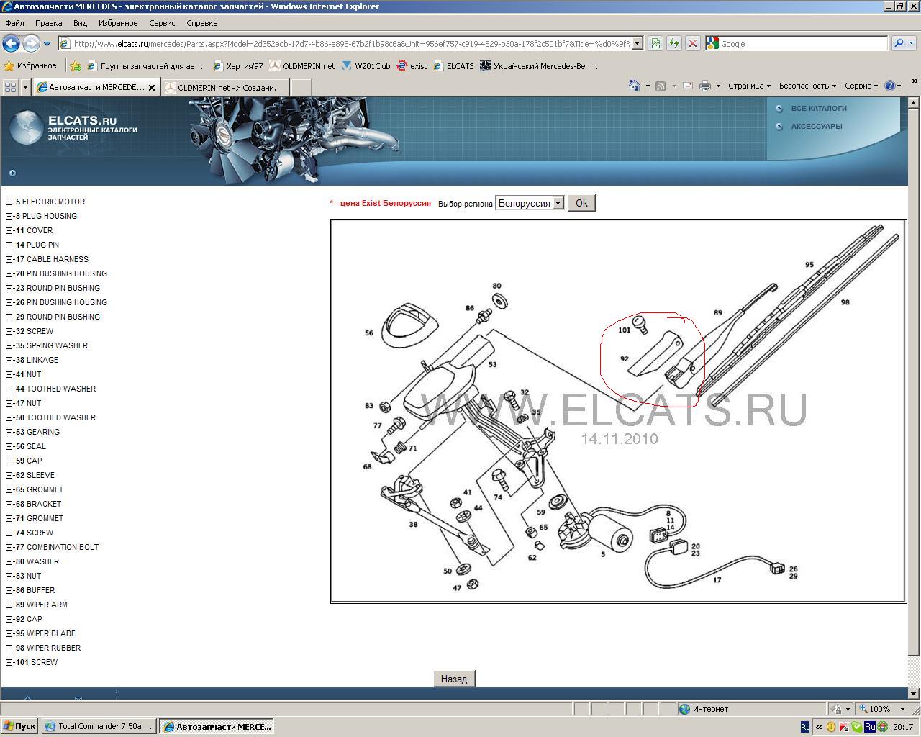The height and width of the screenshot is (737, 921).
Task: Click the OLDMERIN.net favorites link
Action: click(302, 66)
